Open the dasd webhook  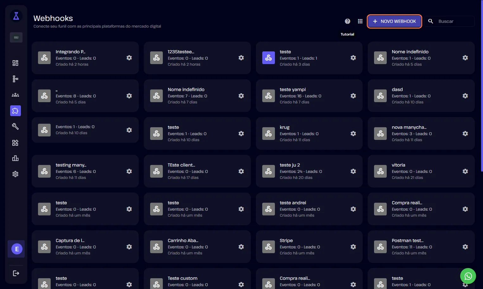point(421,96)
